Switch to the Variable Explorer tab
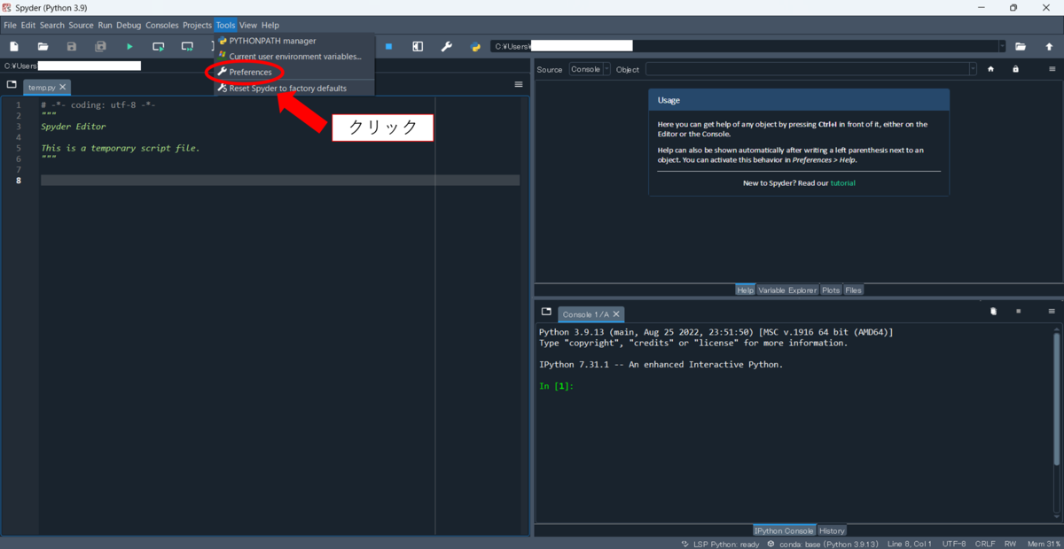This screenshot has height=549, width=1064. pyautogui.click(x=787, y=290)
